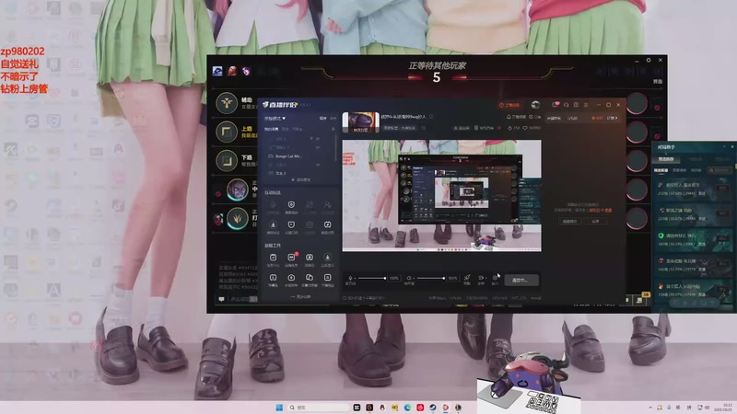Open the first 互动玩法 microphone-style tool
This screenshot has width=737, height=414.
tap(273, 206)
